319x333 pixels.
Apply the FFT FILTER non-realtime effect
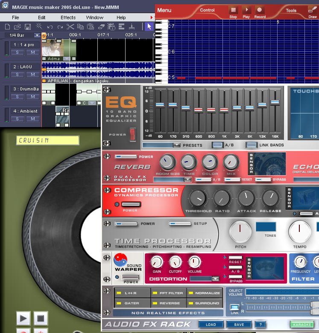[169, 293]
